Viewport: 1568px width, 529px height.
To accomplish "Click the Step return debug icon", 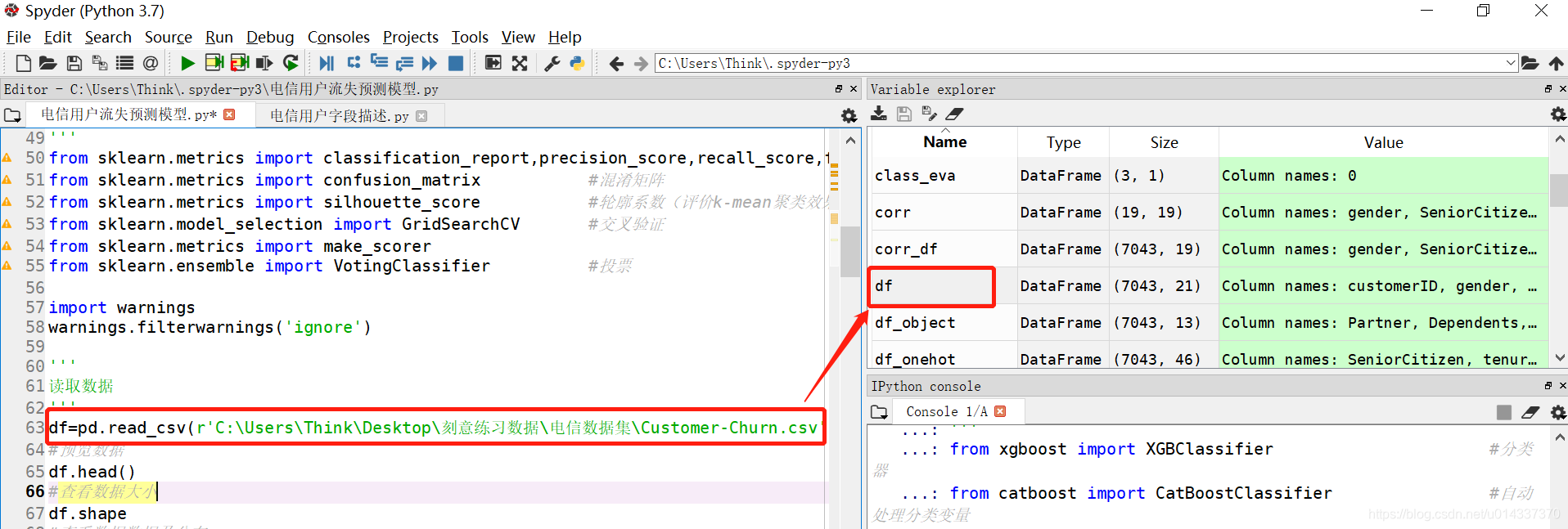I will click(404, 63).
